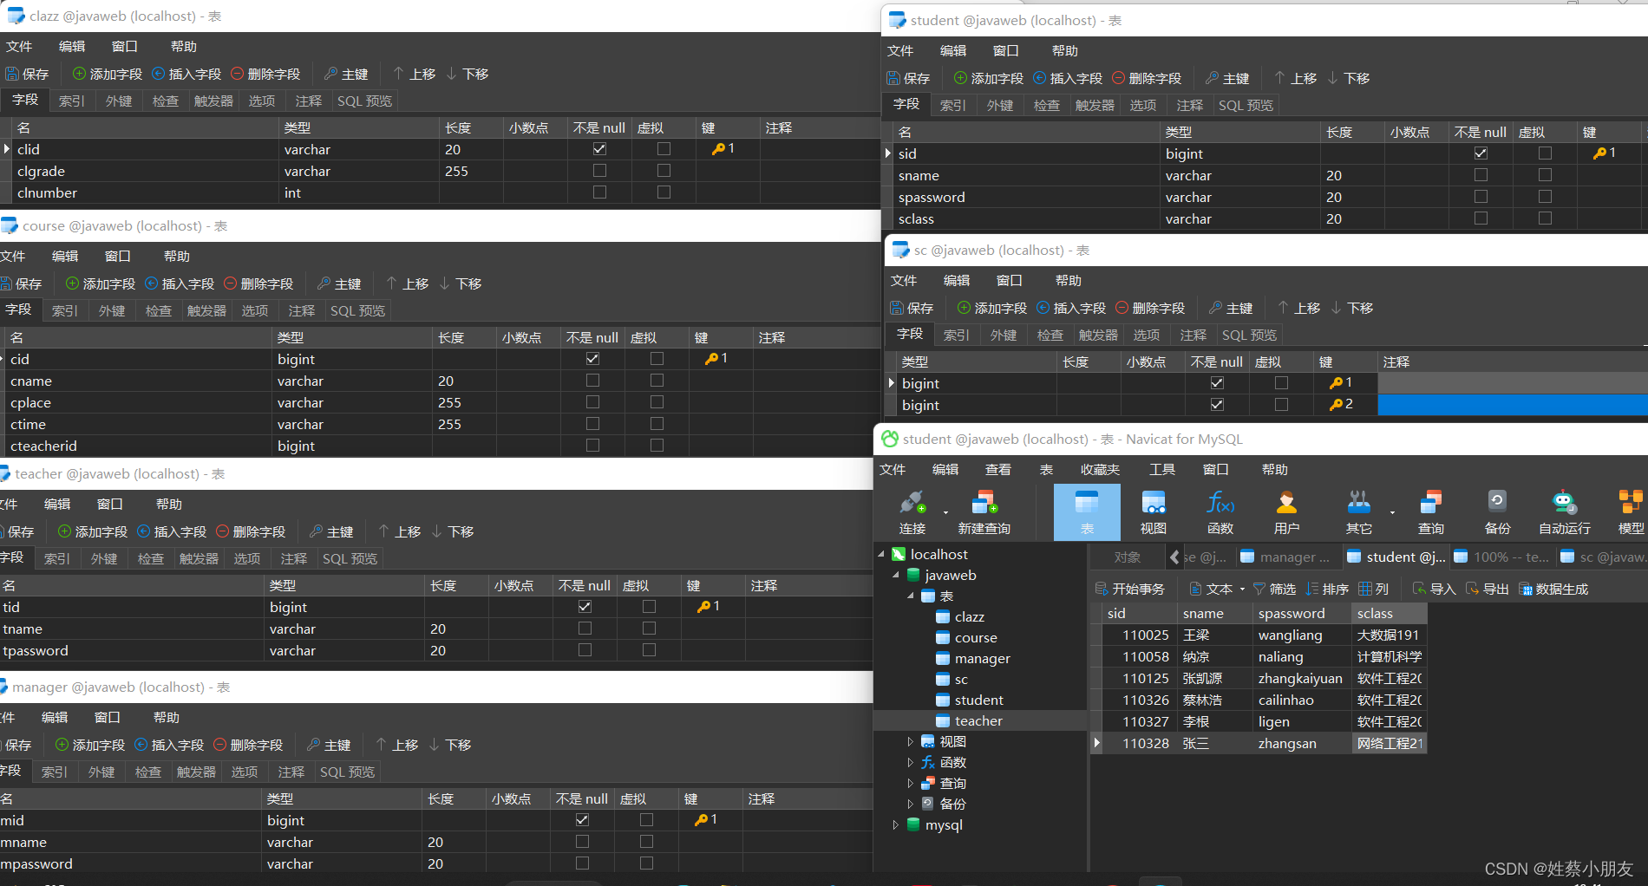Click the Import (导入) button
This screenshot has height=886, width=1648.
[x=1435, y=589]
